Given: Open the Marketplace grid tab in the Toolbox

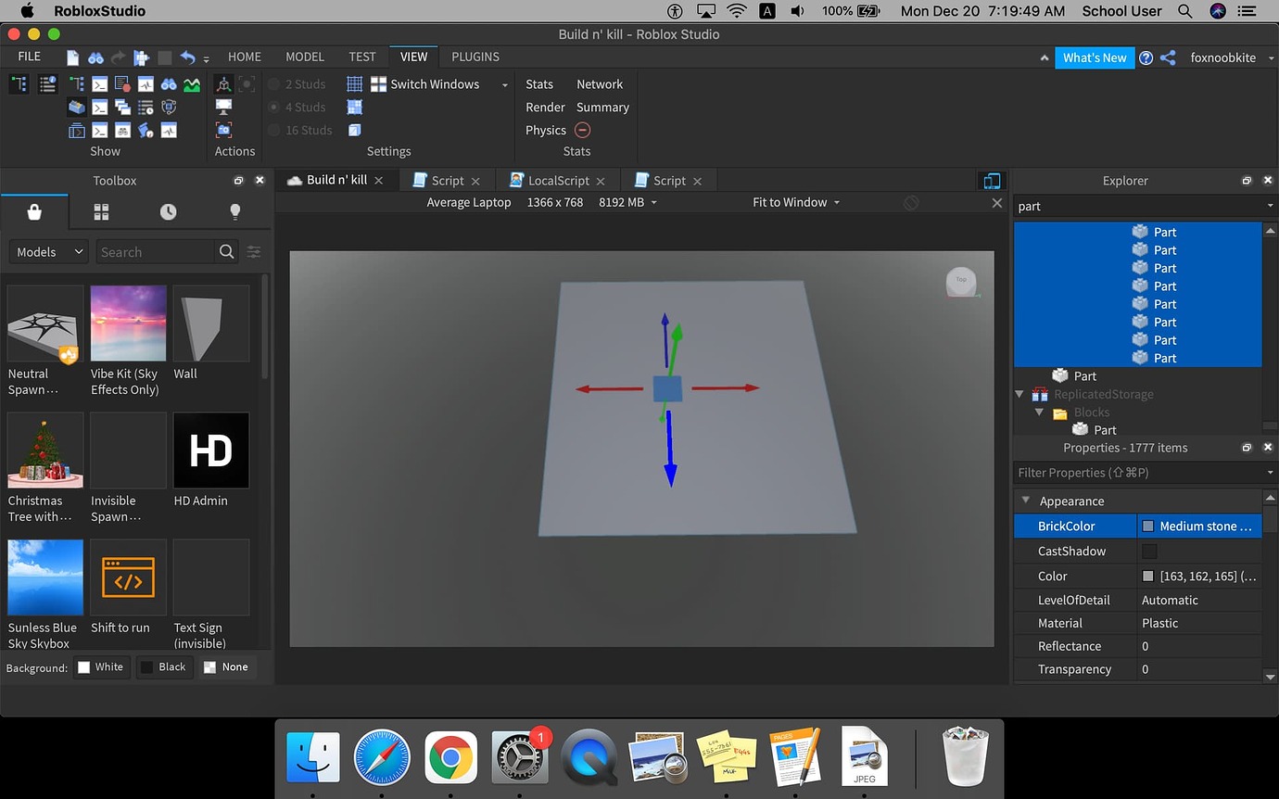Looking at the screenshot, I should tap(102, 211).
